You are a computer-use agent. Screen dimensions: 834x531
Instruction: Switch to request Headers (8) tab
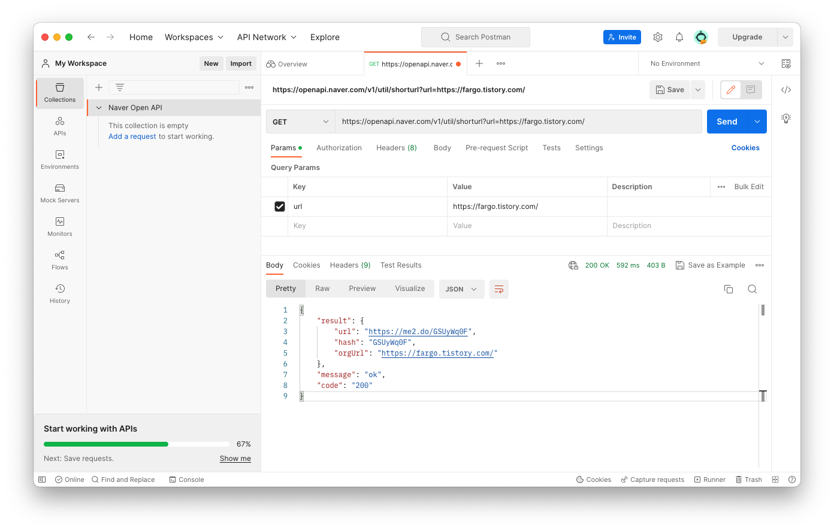tap(397, 148)
